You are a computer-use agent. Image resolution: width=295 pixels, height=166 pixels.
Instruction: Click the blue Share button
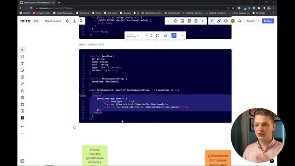(268, 21)
